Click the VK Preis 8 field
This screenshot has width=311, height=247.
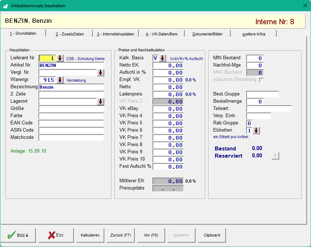pos(168,145)
